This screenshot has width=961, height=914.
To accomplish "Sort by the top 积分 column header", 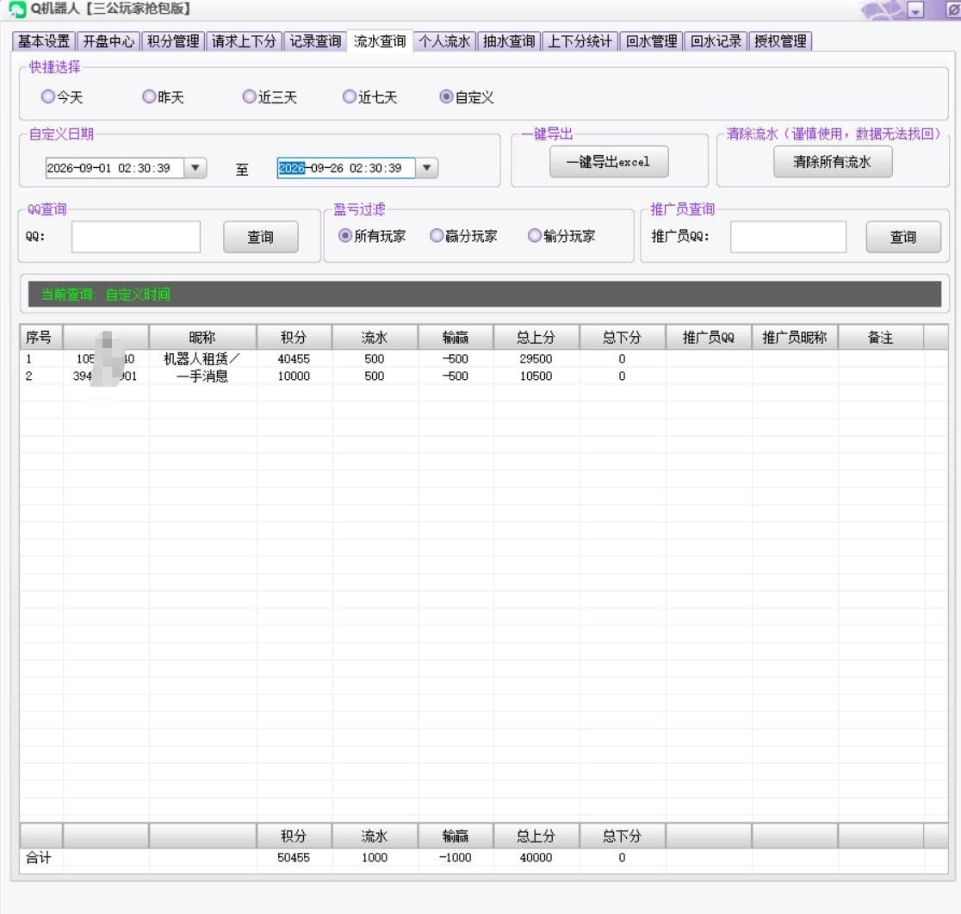I will (294, 337).
